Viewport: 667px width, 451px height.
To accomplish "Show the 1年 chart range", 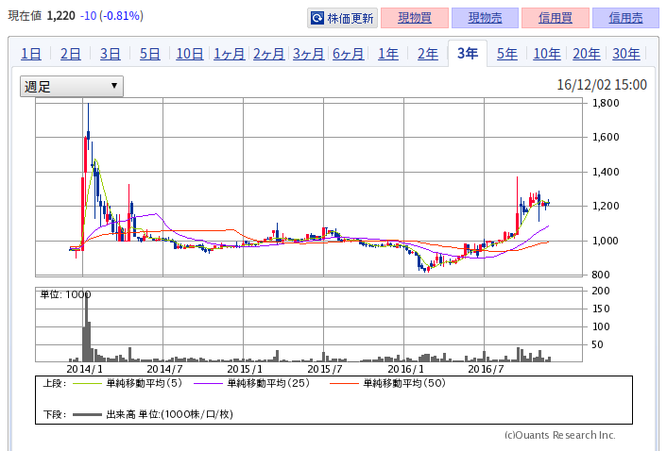I will tap(388, 54).
